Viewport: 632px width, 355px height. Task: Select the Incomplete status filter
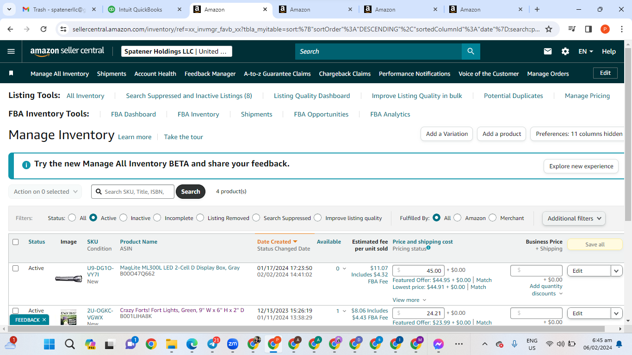pos(157,218)
